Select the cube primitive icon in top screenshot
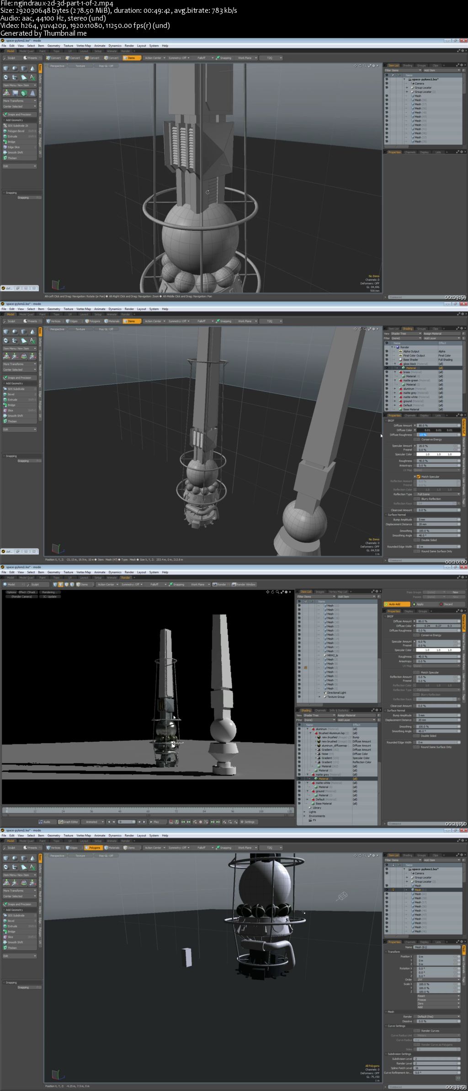This screenshot has height=1091, width=468. point(6,68)
